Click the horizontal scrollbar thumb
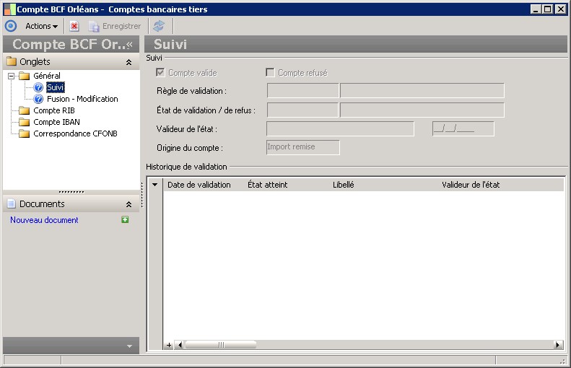Screen dimensions: 571x368 (221, 345)
